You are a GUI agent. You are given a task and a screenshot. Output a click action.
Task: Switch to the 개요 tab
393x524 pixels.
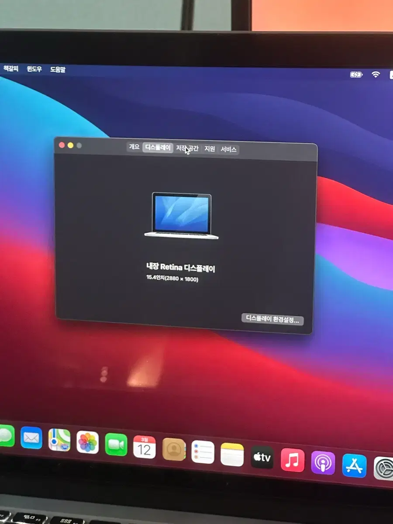pyautogui.click(x=134, y=147)
